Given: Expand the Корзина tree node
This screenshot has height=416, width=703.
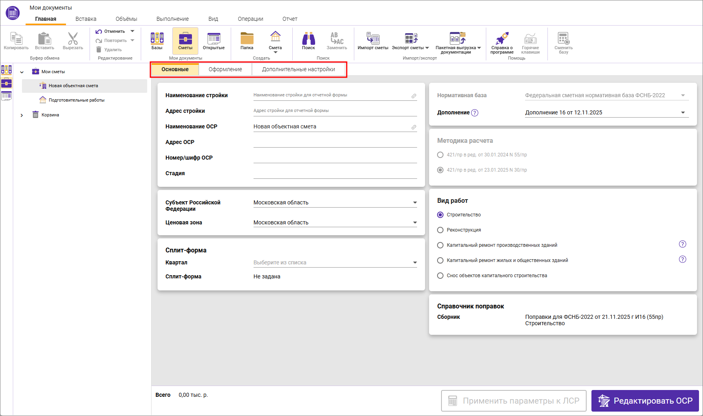Looking at the screenshot, I should pyautogui.click(x=22, y=115).
